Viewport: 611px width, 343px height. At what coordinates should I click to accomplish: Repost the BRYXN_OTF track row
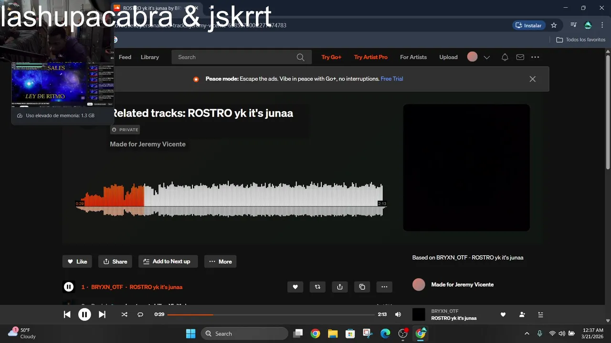[317, 287]
